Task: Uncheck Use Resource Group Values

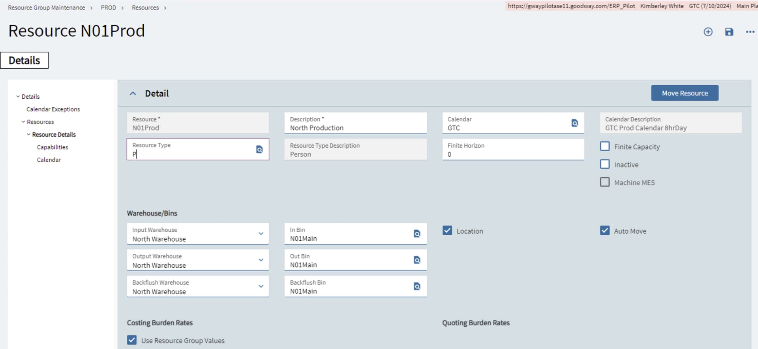Action: click(x=132, y=340)
